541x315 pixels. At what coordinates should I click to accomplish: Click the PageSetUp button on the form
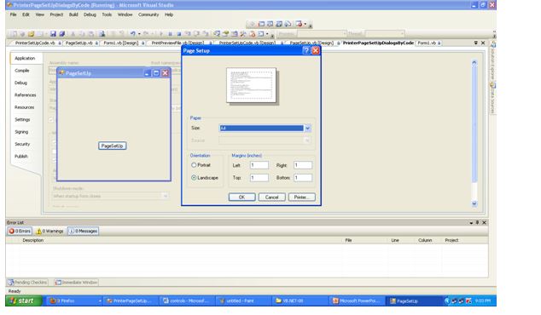pyautogui.click(x=112, y=146)
